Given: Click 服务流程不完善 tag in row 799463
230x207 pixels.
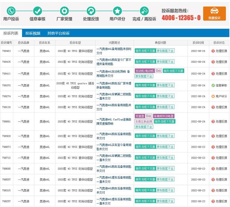Looking at the screenshot, I should (145, 51).
